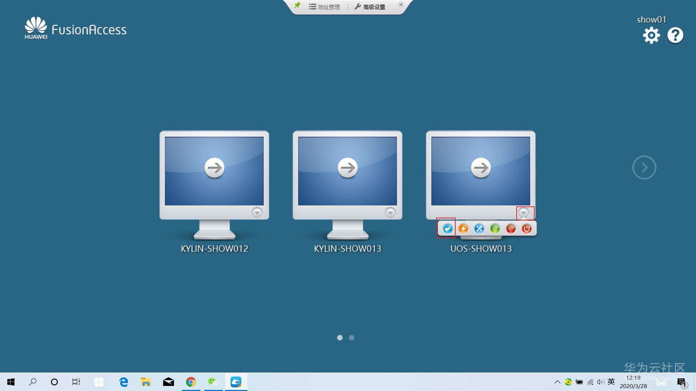Click the orange lightning bolt icon
696x391 pixels.
tap(463, 228)
